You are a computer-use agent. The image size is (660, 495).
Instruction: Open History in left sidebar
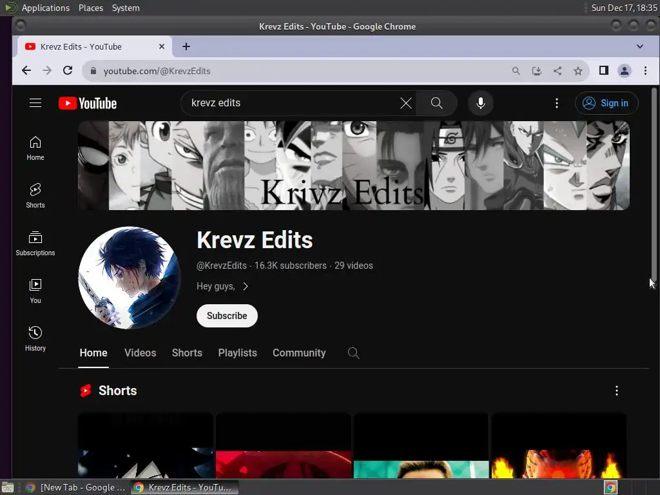35,339
